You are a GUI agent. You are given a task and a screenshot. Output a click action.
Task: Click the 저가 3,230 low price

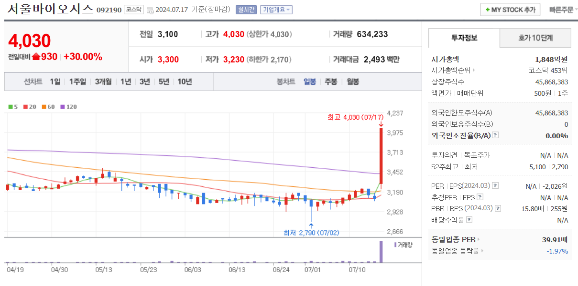(x=233, y=60)
